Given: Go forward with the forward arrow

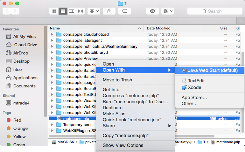Looking at the screenshot, I should [x=15, y=11].
